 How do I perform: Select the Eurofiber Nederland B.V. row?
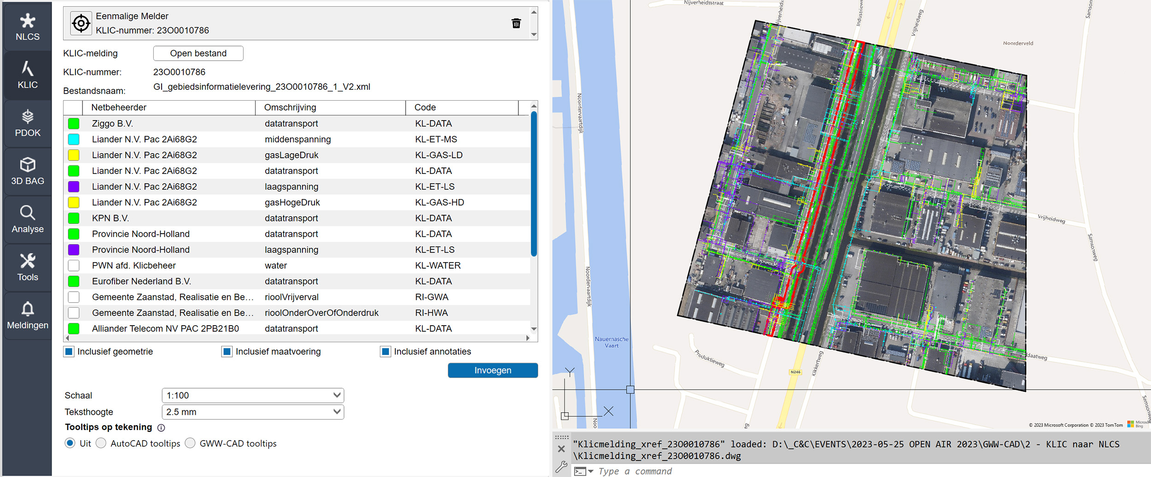297,281
